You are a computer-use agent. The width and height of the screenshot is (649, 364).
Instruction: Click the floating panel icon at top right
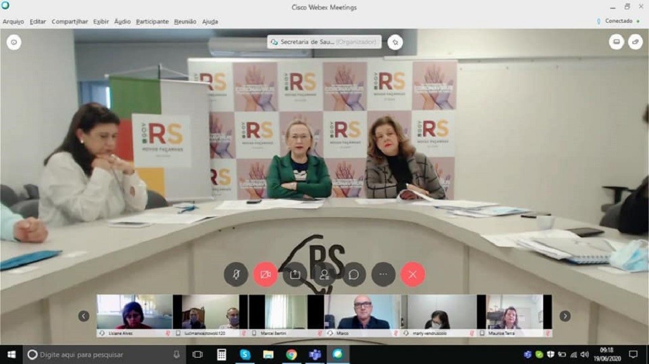[634, 42]
